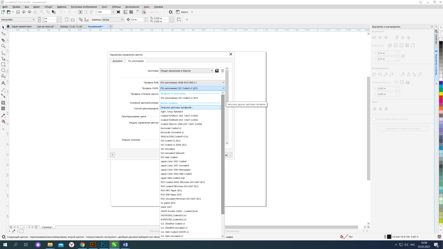The image size is (443, 249).
Task: Click the delete preset trash icon
Action: (222, 71)
